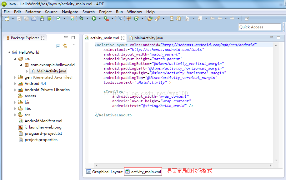Click the Save disk icon
The width and height of the screenshot is (286, 180).
click(x=19, y=19)
